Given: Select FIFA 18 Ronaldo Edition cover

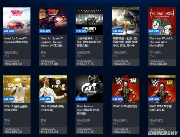Looking at the screenshot, I should (x=53, y=89).
